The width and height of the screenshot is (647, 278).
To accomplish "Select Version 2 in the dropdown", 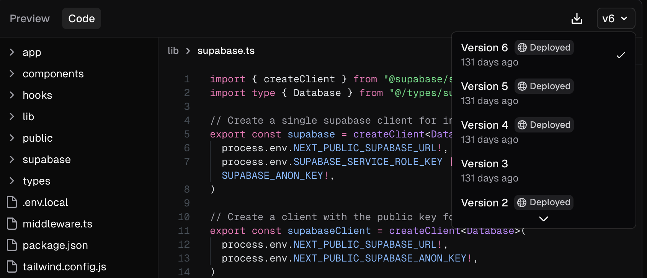I will pos(543,202).
